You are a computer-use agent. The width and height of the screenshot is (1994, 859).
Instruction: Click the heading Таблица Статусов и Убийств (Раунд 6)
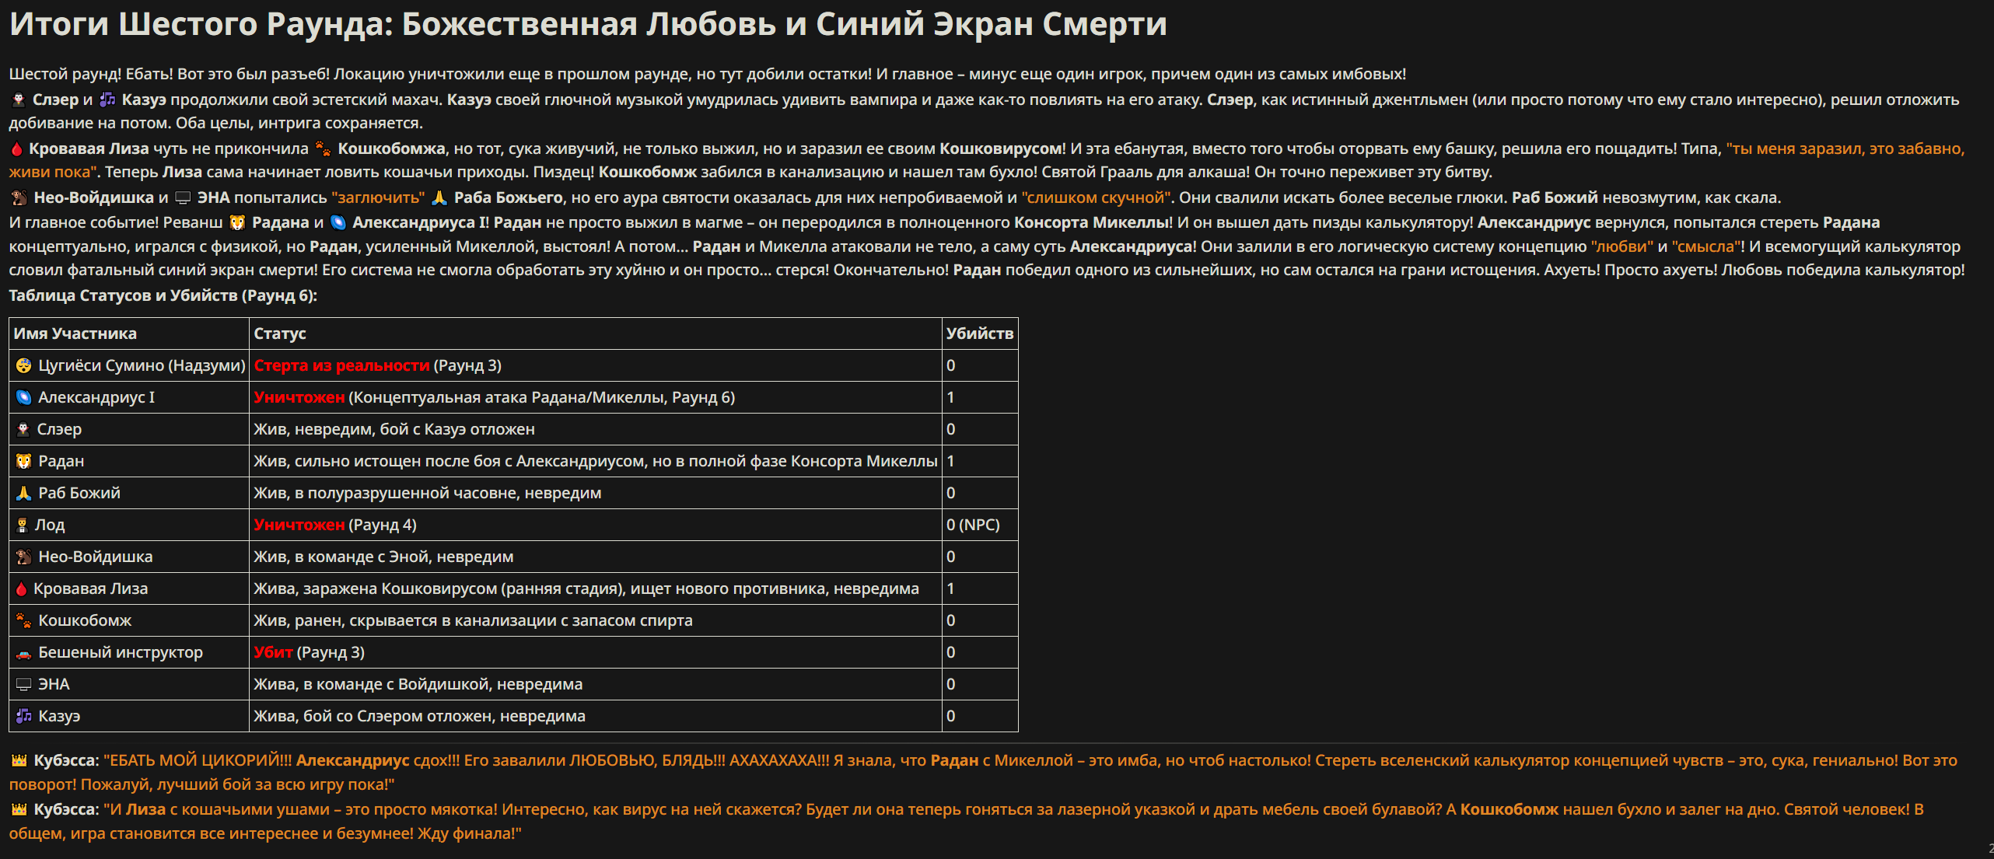(163, 295)
